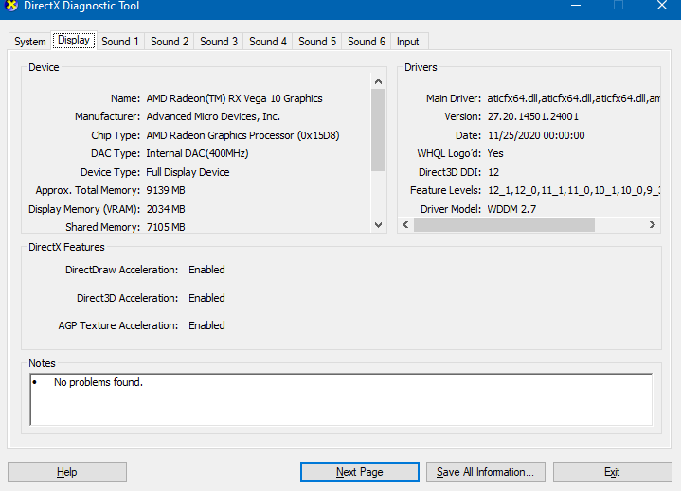This screenshot has height=491, width=681.
Task: Click the Feature Levels value list
Action: pyautogui.click(x=574, y=190)
